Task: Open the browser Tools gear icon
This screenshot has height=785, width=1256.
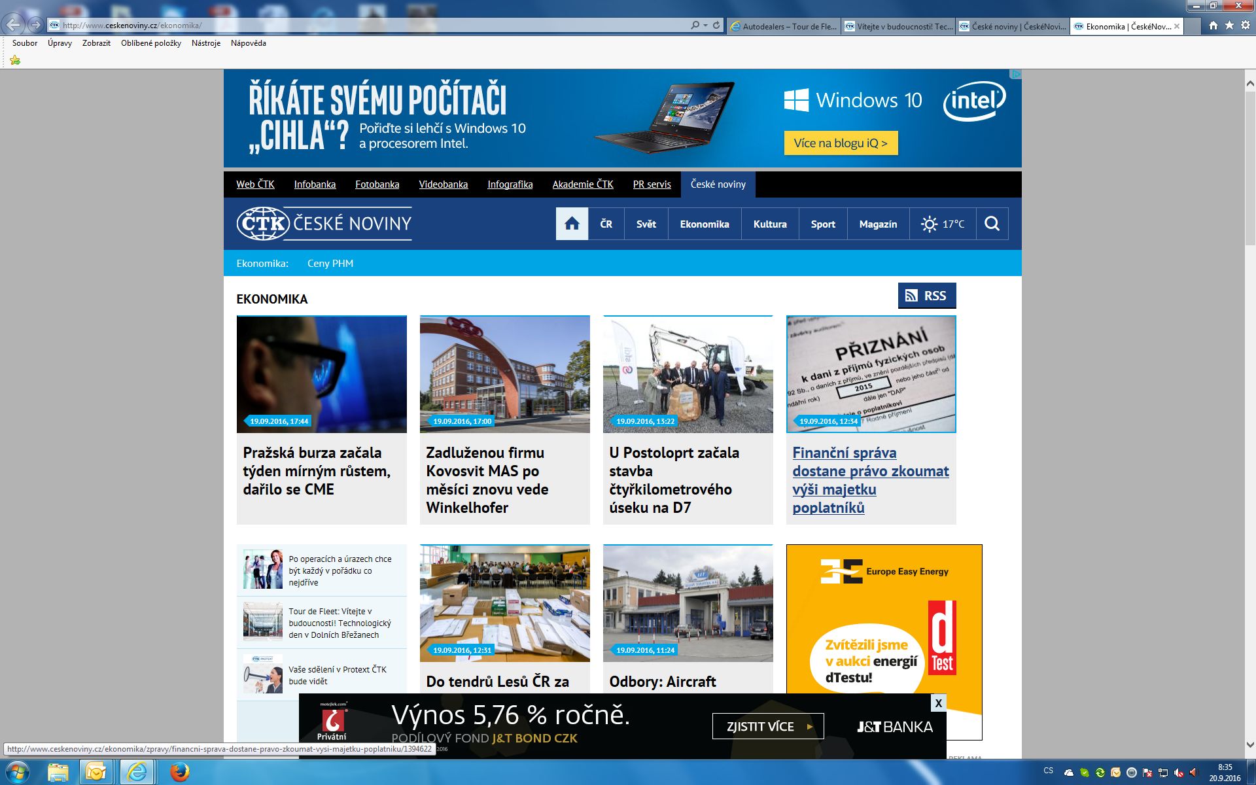Action: click(1245, 26)
